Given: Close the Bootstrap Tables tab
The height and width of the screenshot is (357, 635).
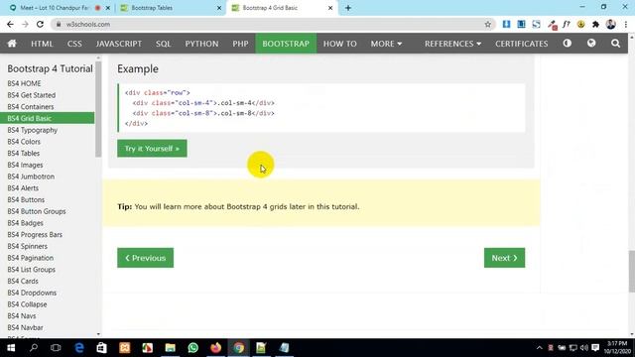Looking at the screenshot, I should (219, 8).
